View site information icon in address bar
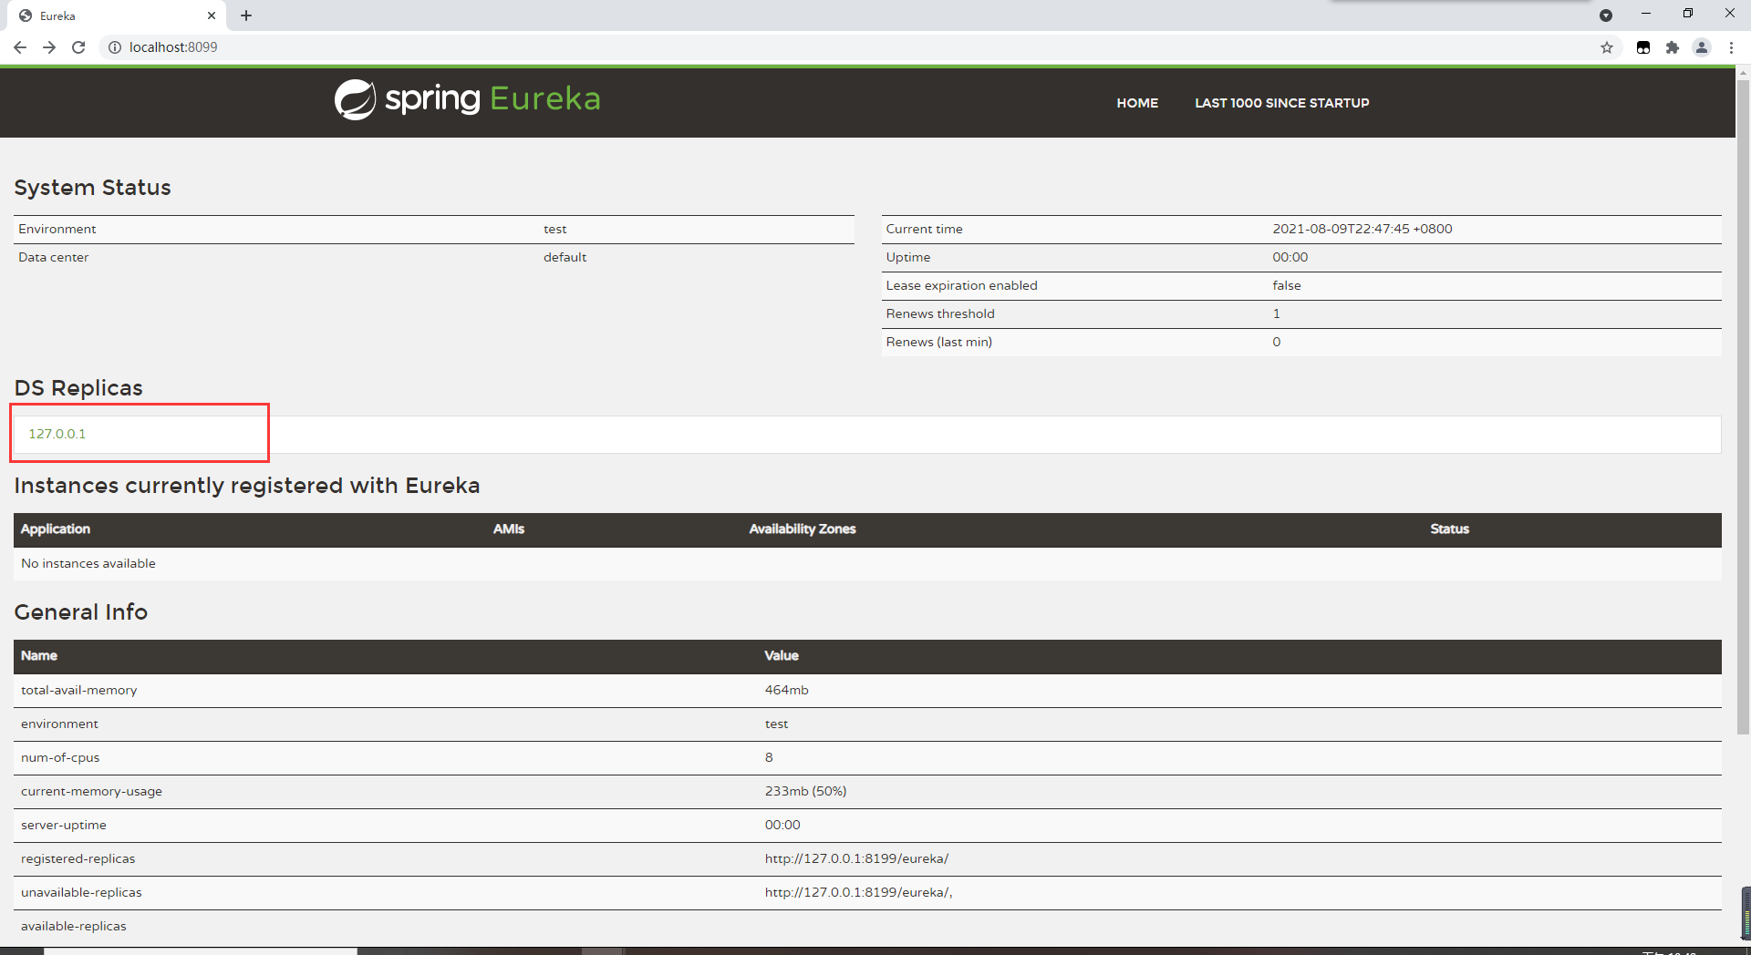 coord(115,47)
